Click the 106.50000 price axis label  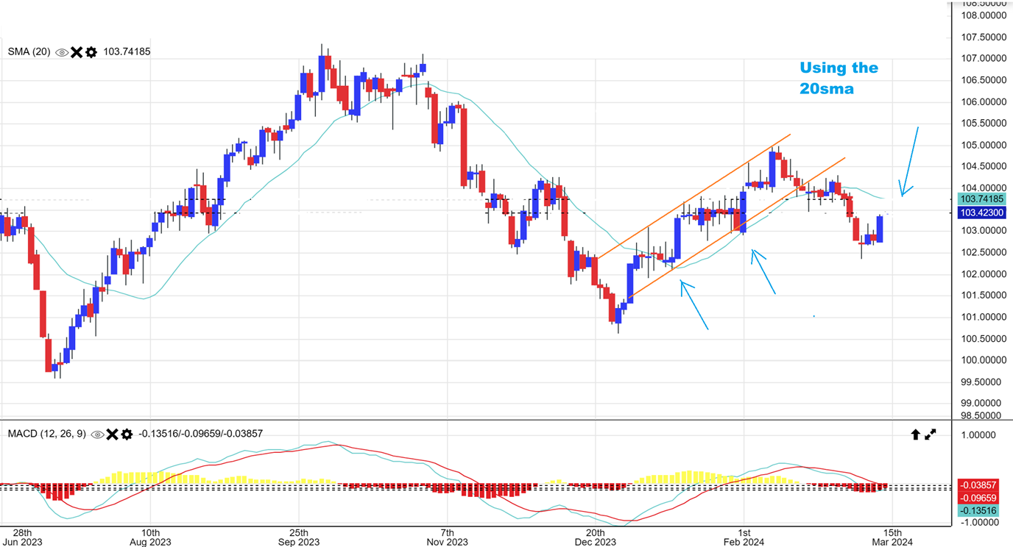click(985, 79)
